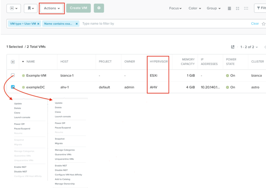Click the 'default' project cell
Image resolution: width=266 pixels, height=188 pixels.
coord(104,87)
